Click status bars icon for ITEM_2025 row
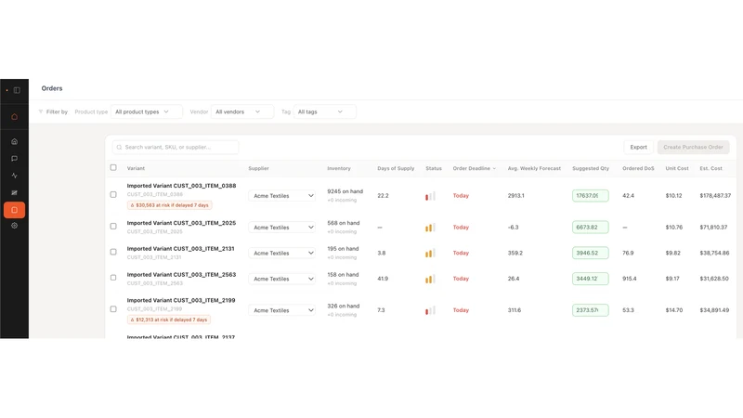Image resolution: width=743 pixels, height=418 pixels. (430, 228)
